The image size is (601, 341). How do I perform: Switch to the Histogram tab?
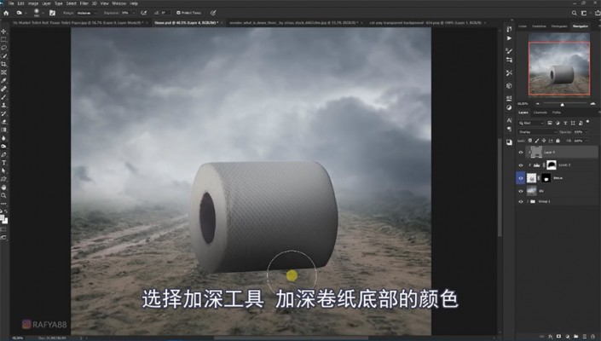[559, 26]
